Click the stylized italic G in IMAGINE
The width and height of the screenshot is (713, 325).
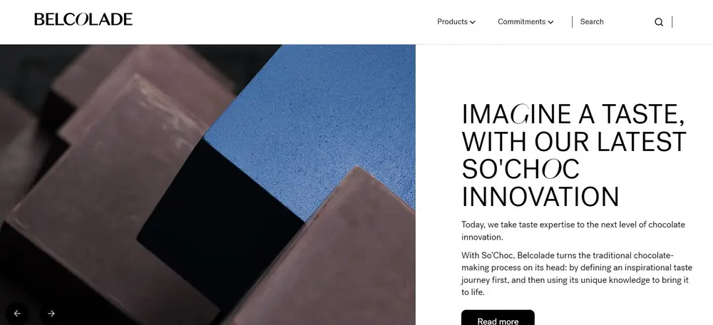coord(520,114)
